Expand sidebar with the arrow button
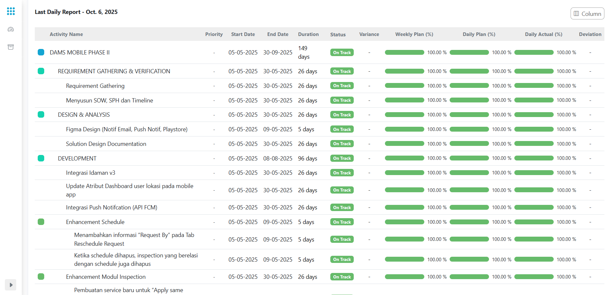607x295 pixels. [11, 285]
